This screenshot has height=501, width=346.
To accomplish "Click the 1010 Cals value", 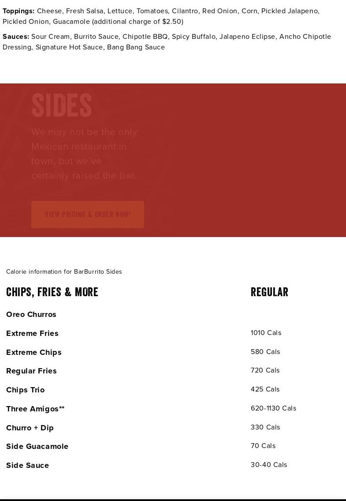I will [x=266, y=333].
